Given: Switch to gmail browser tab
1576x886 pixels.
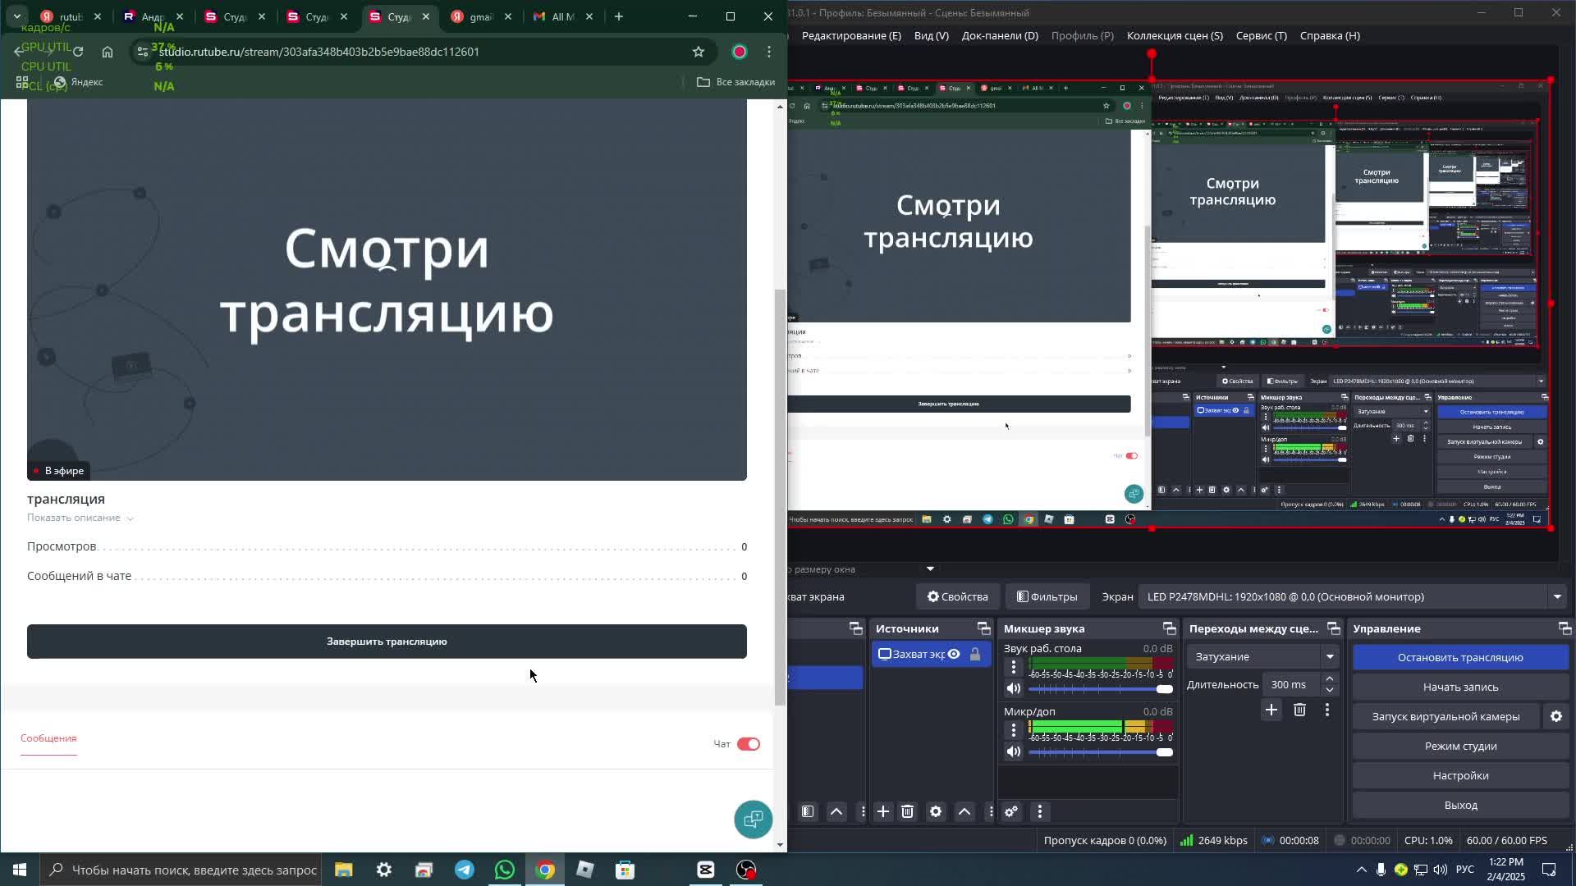Looking at the screenshot, I should tap(481, 16).
